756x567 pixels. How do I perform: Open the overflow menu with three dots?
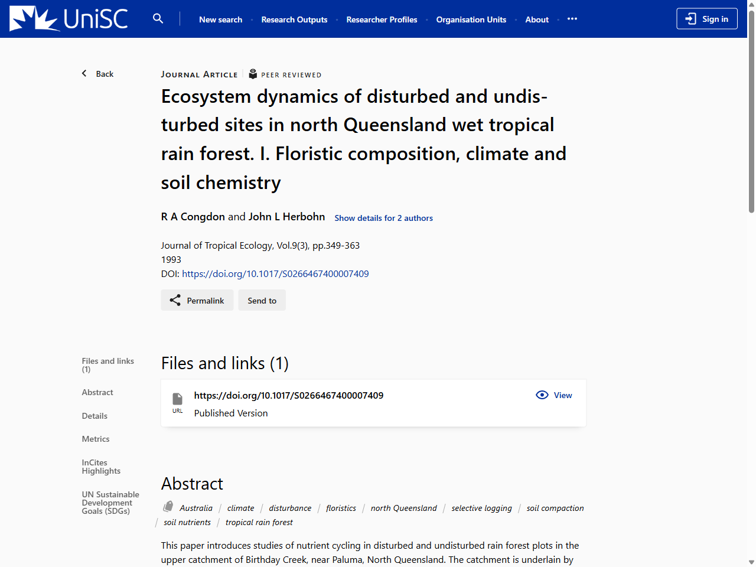point(572,19)
